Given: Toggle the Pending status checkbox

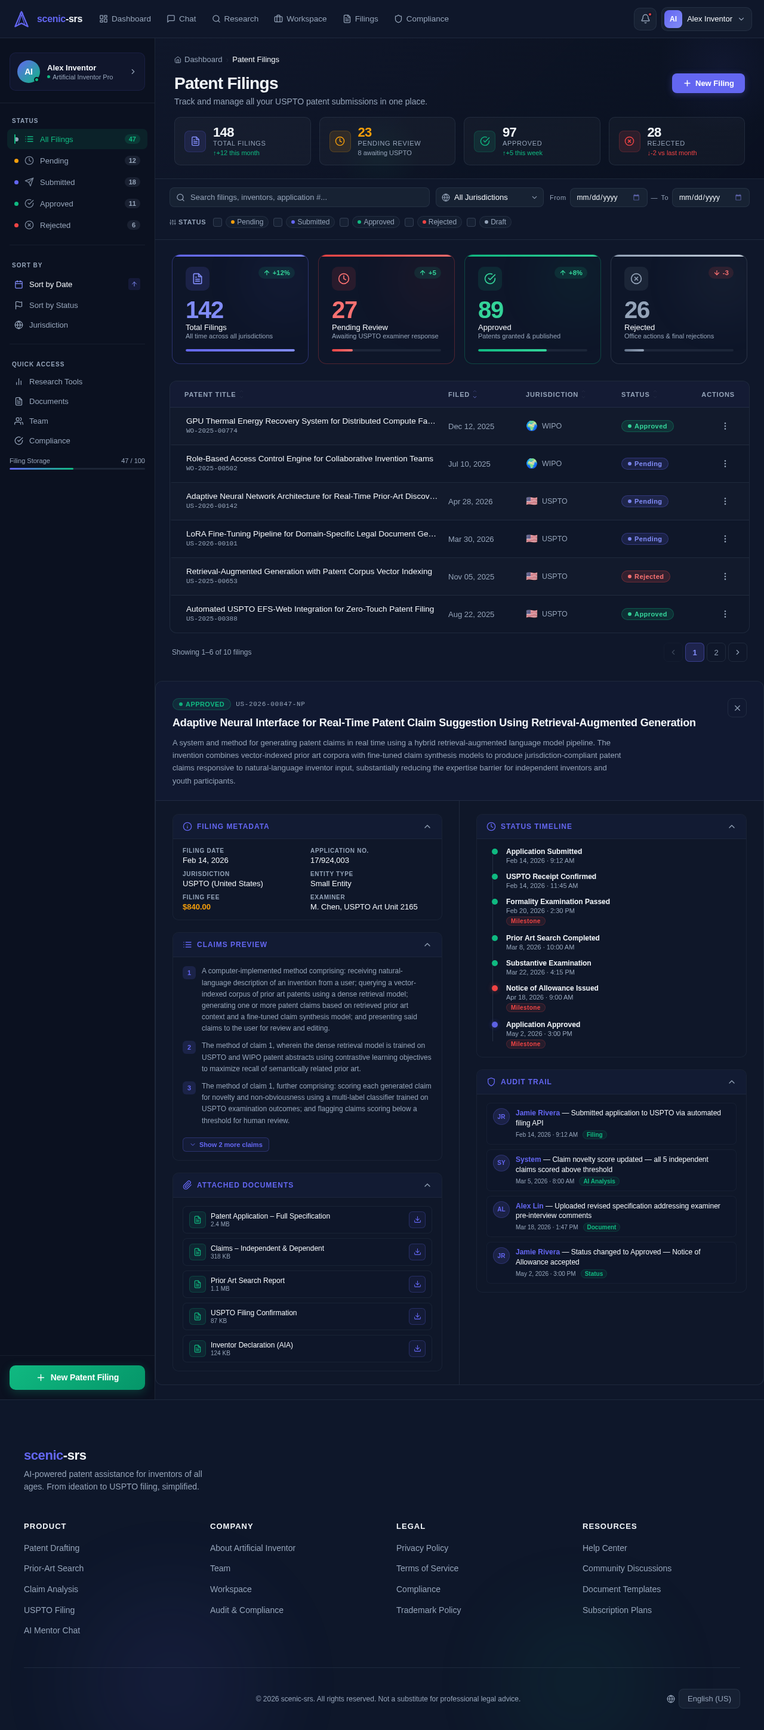Looking at the screenshot, I should (x=217, y=223).
